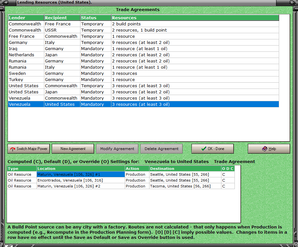Screen dimensions: 298x247
Task: Select the Sweden to Germany agreement
Action: click(144, 74)
